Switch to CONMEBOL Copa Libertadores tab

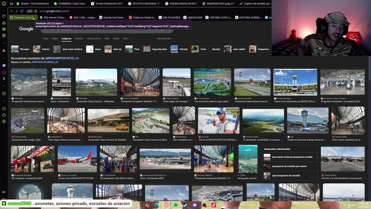[x=70, y=4]
